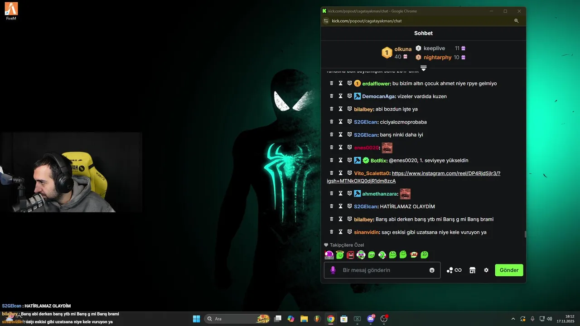The image size is (580, 326).
Task: Click the chat scrollbar thumb
Action: tap(525, 234)
